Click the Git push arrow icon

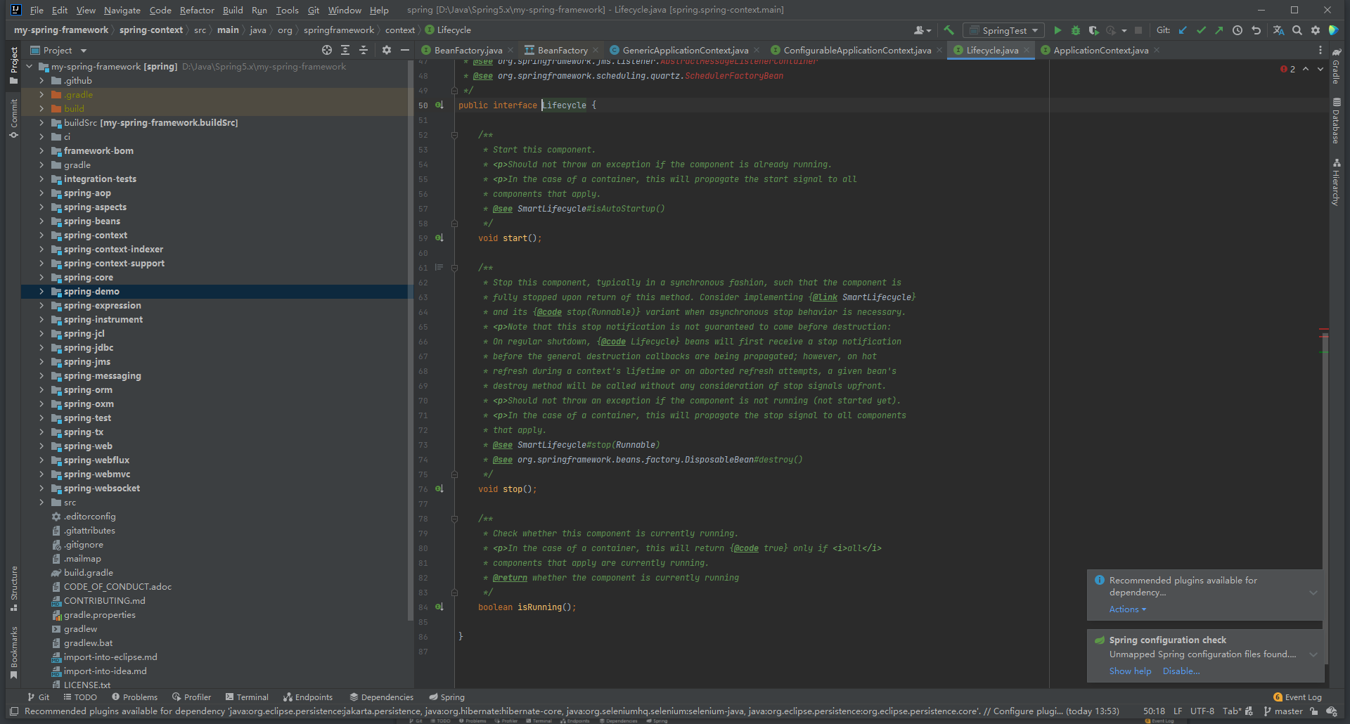tap(1219, 30)
